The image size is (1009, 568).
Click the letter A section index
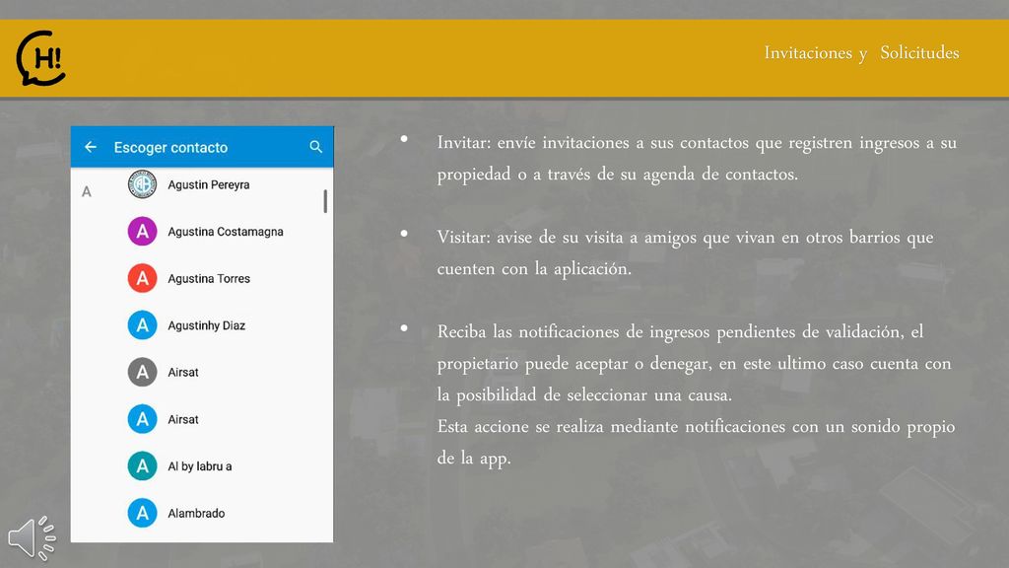[x=87, y=191]
